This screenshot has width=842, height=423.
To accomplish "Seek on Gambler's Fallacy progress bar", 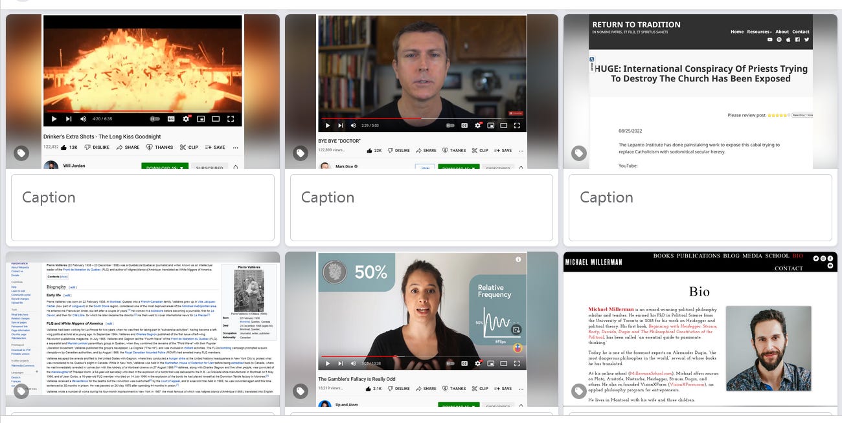I will click(422, 356).
